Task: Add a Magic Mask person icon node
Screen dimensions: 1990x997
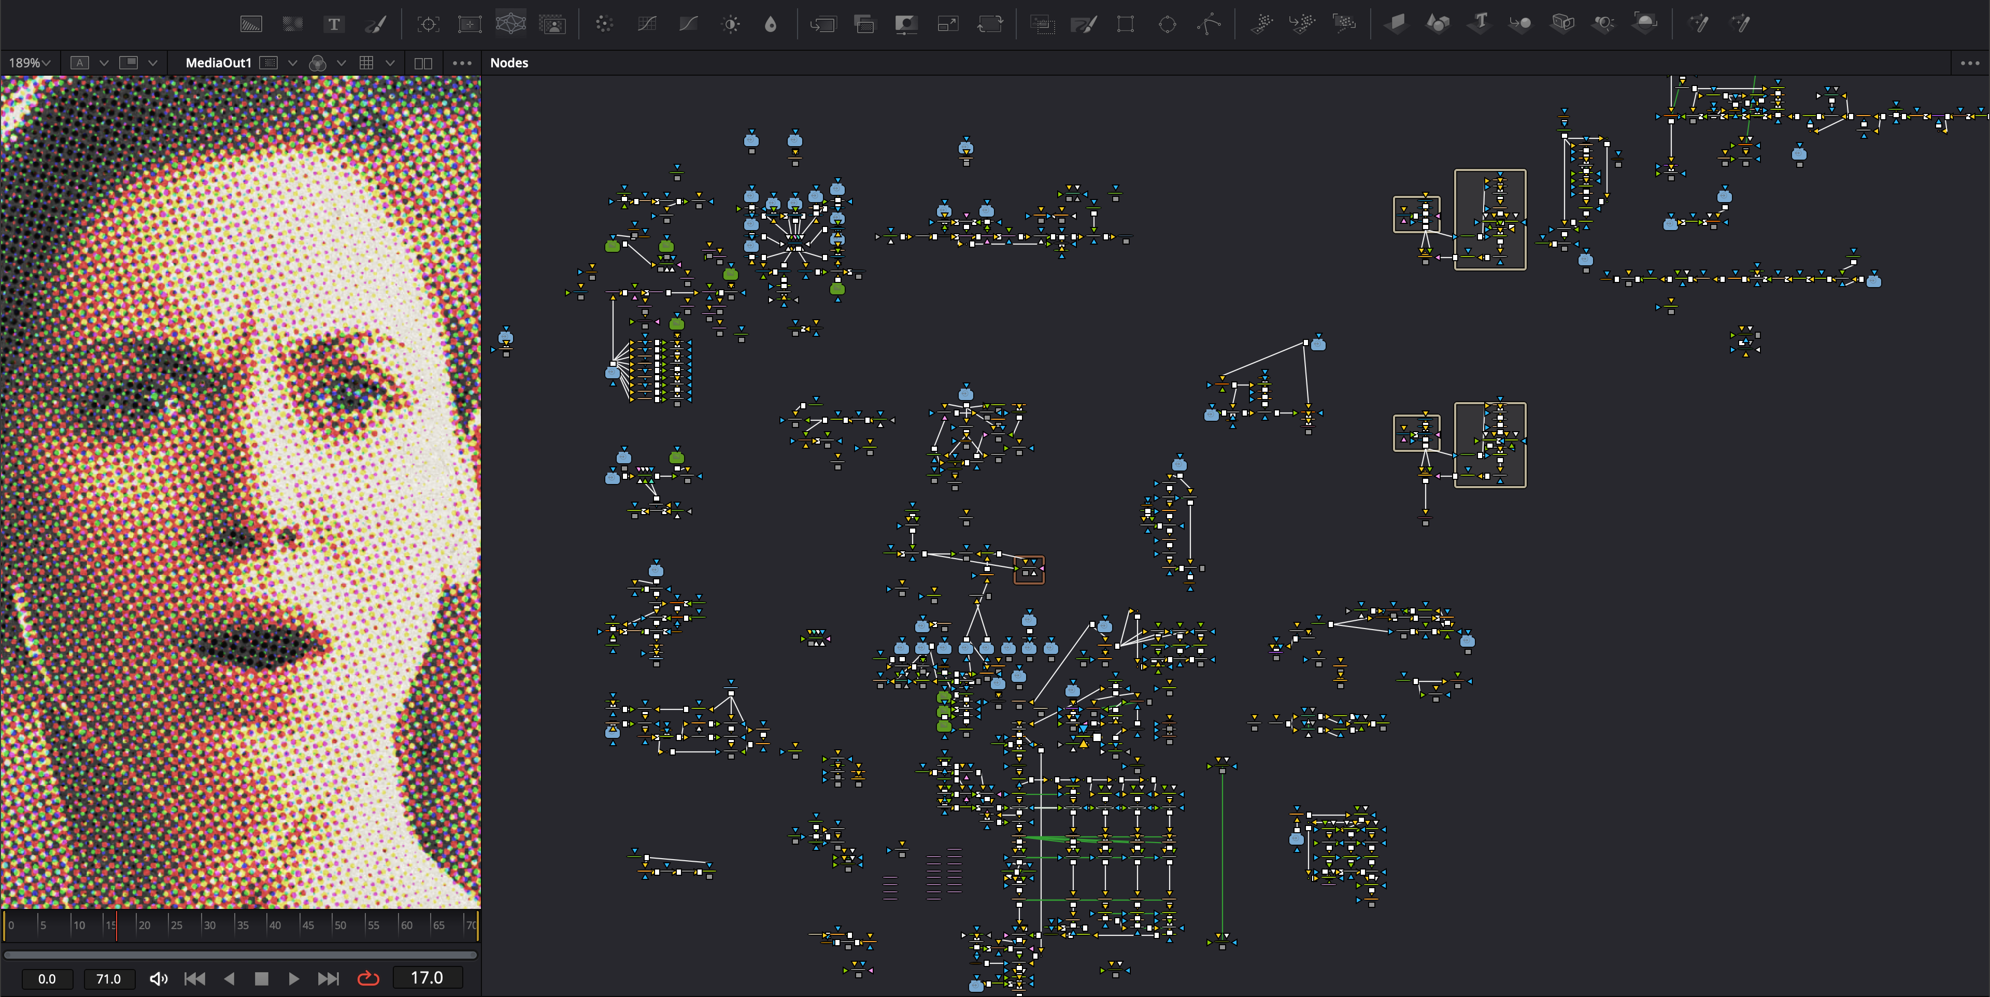Action: pos(552,24)
